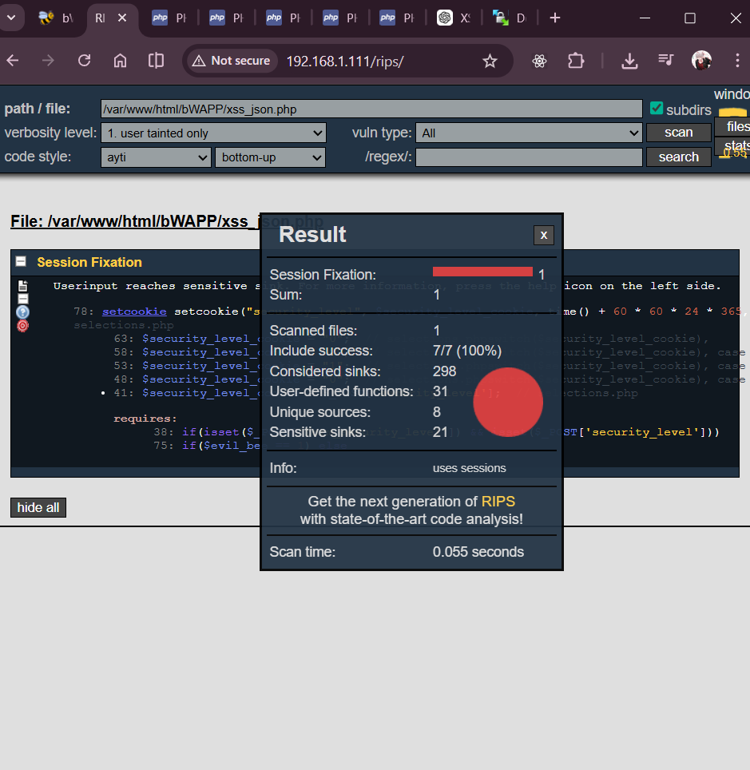Click the red exploit target icon

point(22,326)
